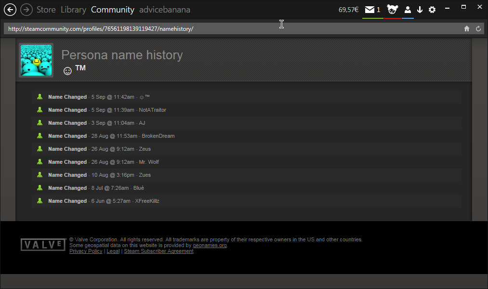Image resolution: width=488 pixels, height=289 pixels.
Task: Switch to the Library tab
Action: [73, 10]
